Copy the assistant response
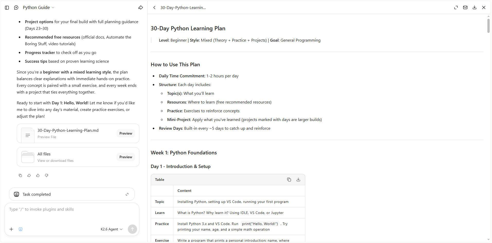 pyautogui.click(x=20, y=175)
